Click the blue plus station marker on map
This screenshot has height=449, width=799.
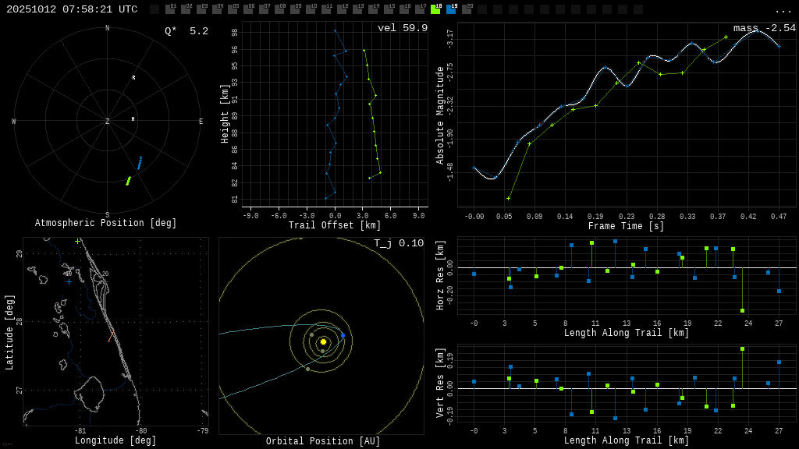click(69, 282)
